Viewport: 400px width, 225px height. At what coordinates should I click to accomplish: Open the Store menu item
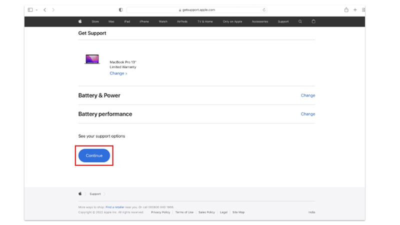tap(95, 21)
